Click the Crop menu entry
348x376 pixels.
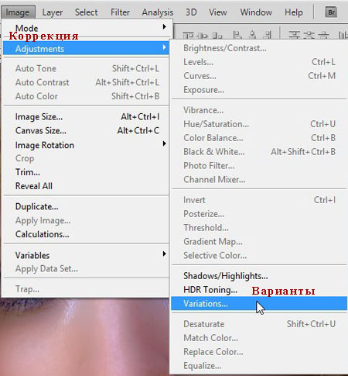[86, 158]
